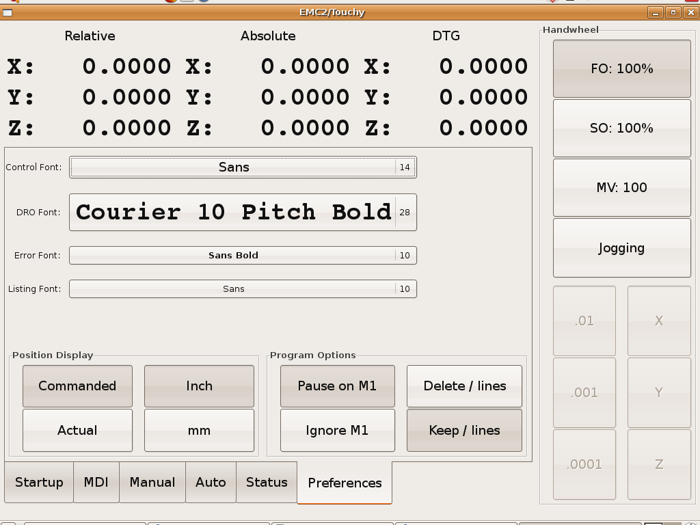Click the Relative column header

(x=90, y=36)
